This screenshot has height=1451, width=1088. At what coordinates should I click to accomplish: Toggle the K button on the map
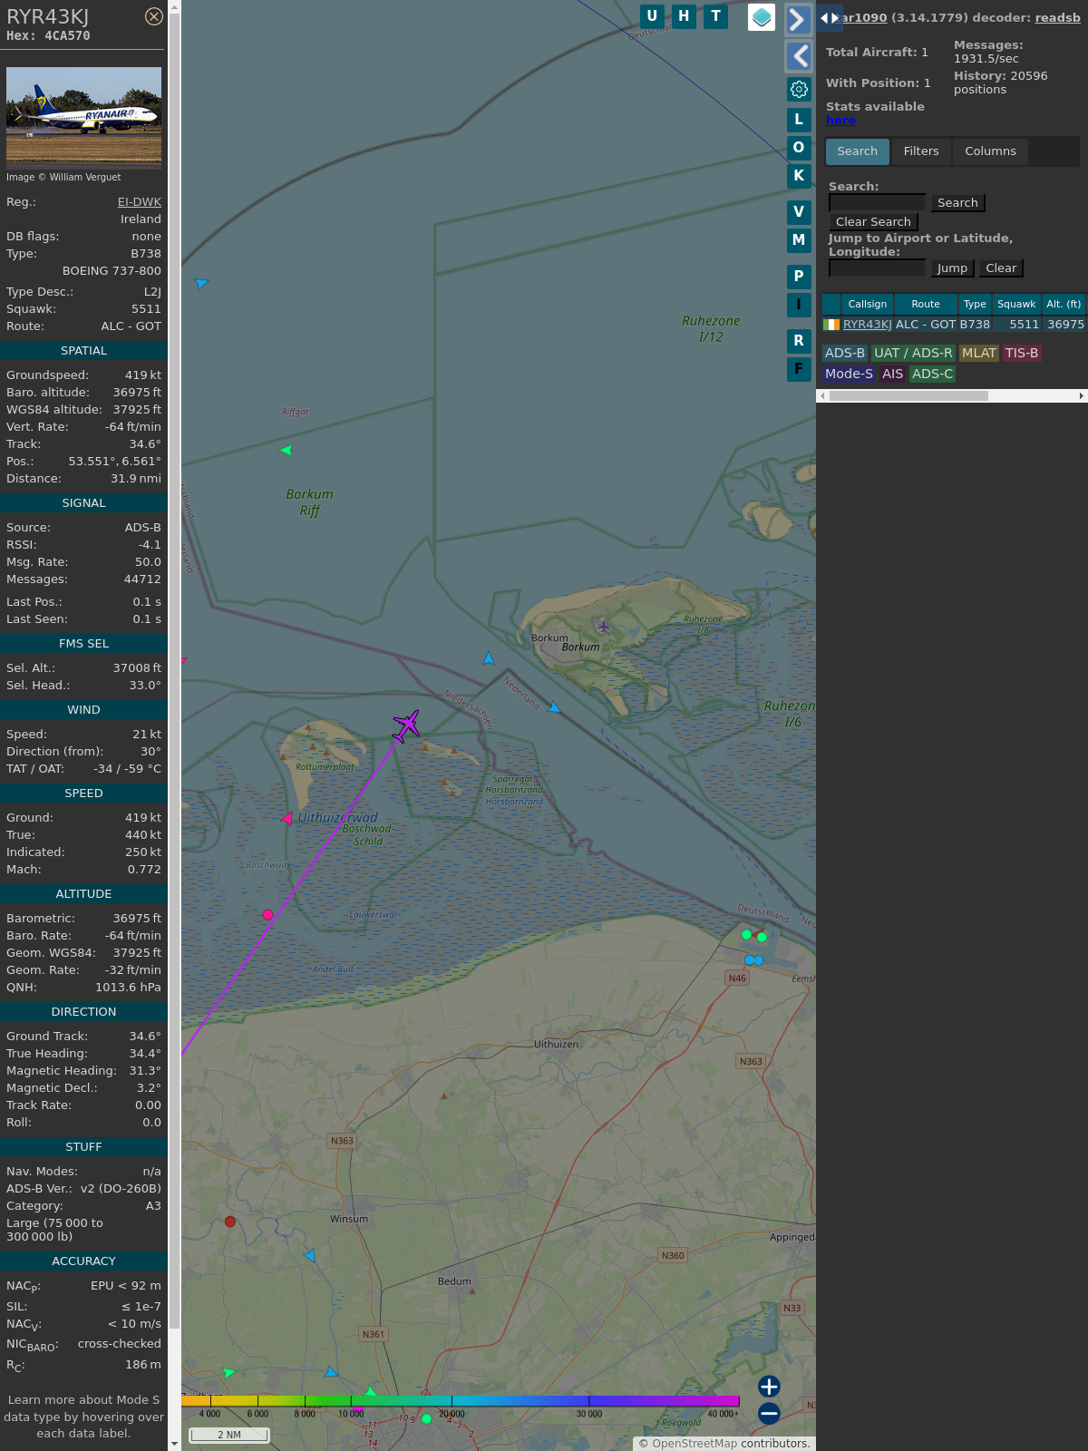tap(799, 176)
